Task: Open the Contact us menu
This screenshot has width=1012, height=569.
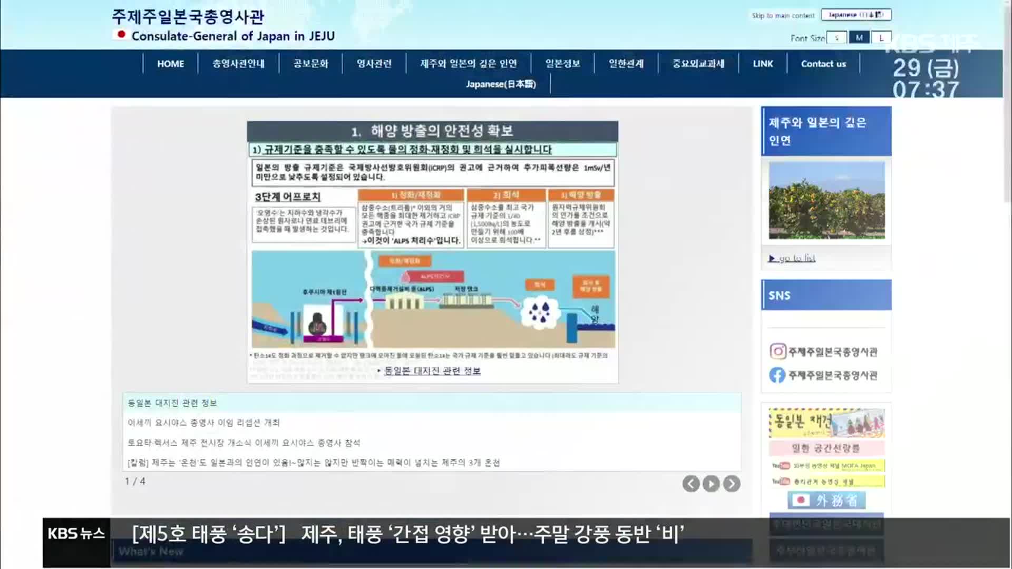Action: (823, 64)
